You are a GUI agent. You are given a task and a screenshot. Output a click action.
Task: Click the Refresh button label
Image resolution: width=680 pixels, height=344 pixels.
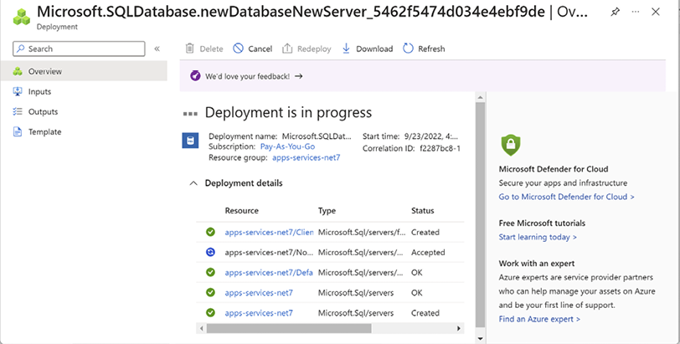pyautogui.click(x=431, y=49)
